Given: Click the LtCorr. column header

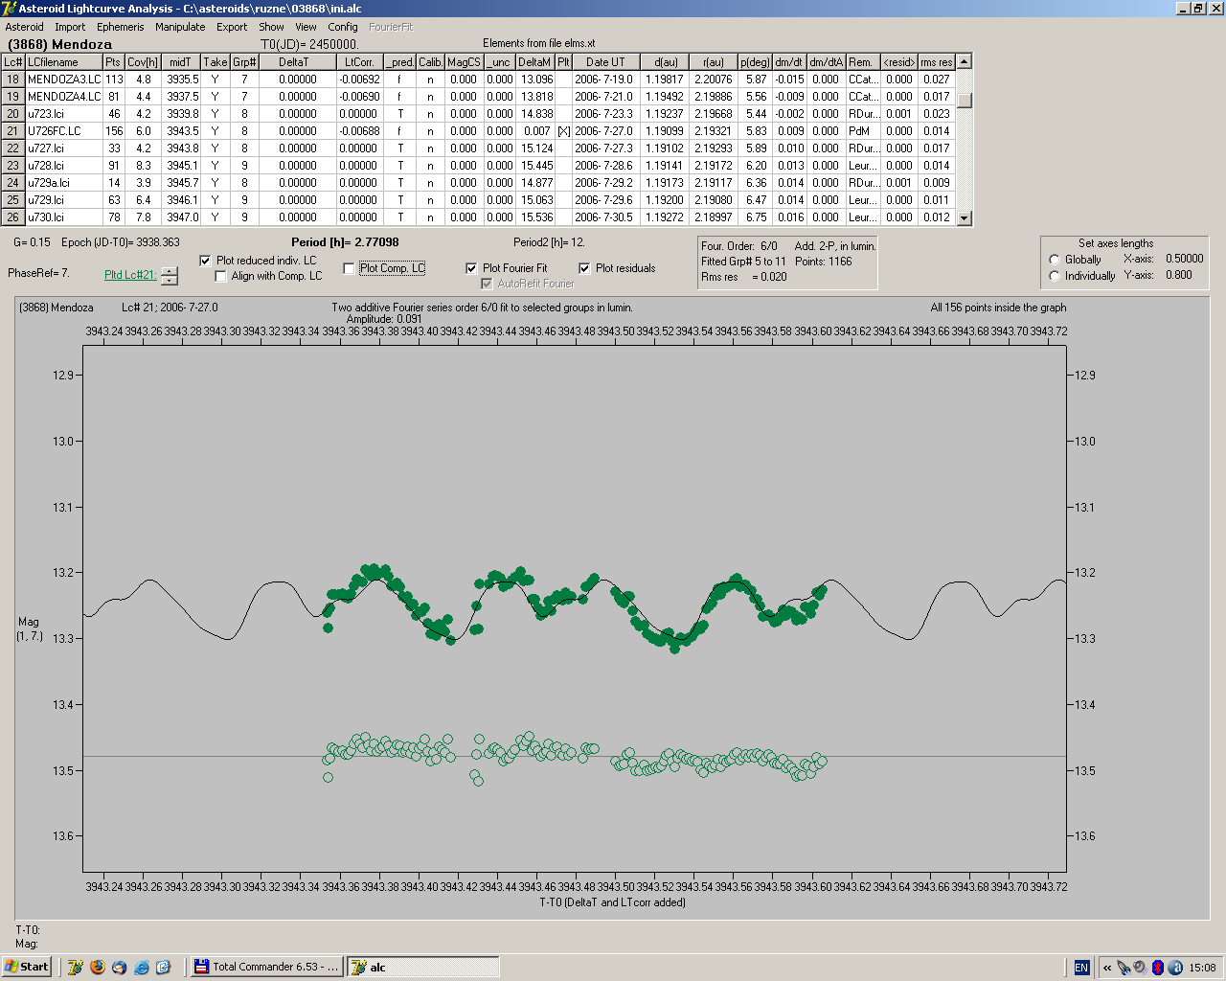Looking at the screenshot, I should click(x=359, y=62).
